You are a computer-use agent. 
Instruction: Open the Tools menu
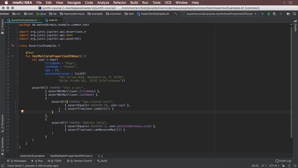coord(156,3)
